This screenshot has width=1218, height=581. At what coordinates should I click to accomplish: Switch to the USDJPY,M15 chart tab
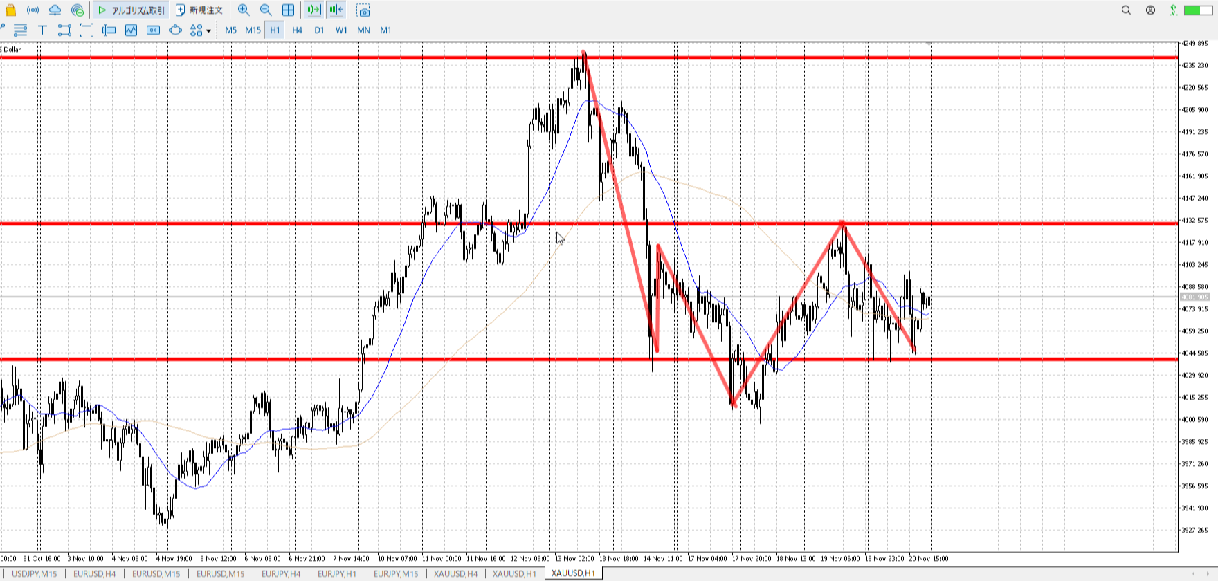35,573
